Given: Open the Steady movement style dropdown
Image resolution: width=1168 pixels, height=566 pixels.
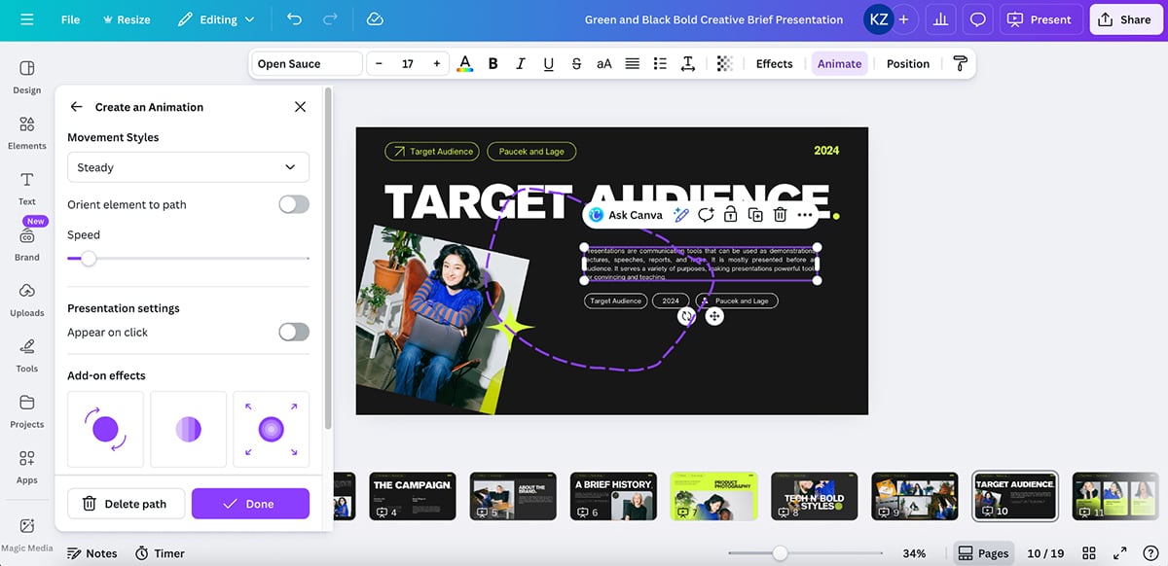Looking at the screenshot, I should pos(188,166).
